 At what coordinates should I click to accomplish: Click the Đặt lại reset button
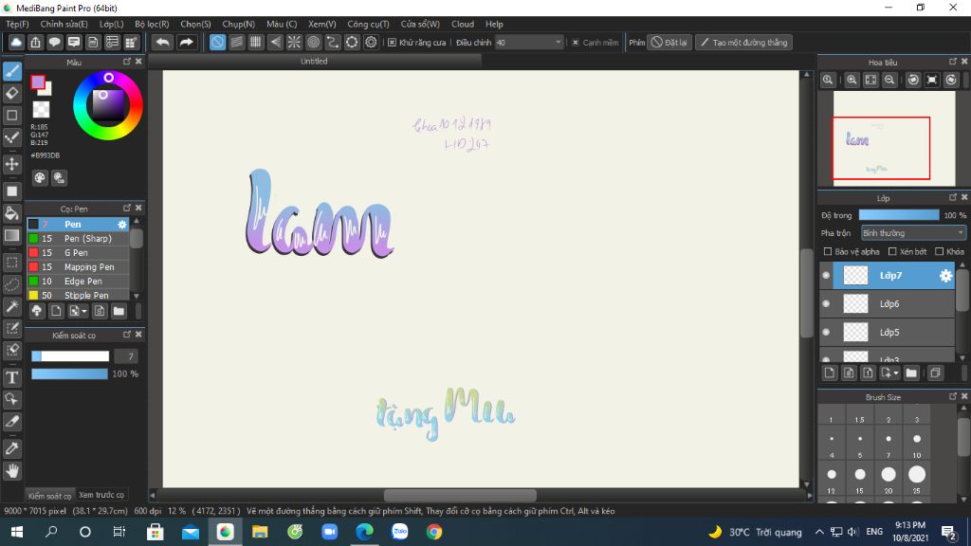point(669,42)
